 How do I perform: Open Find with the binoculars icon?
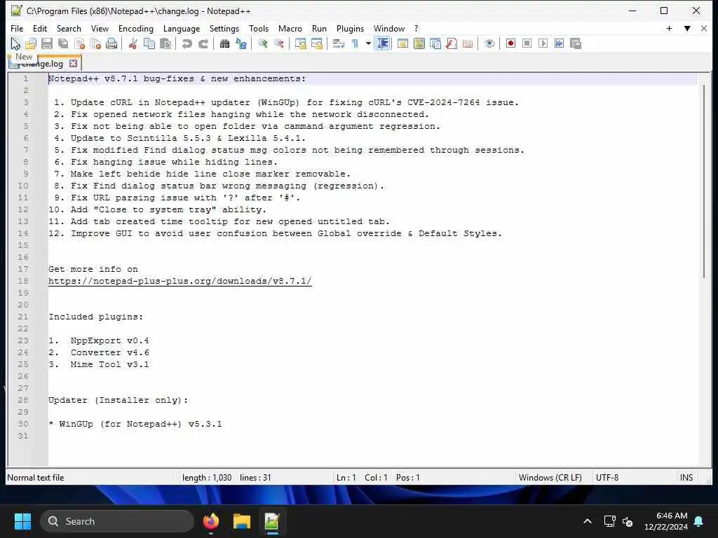click(224, 43)
